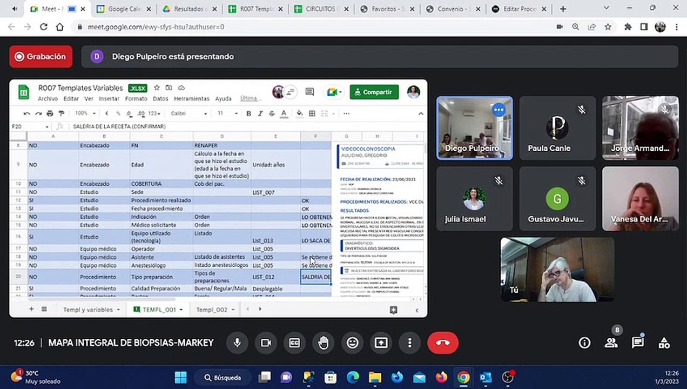Screen dimensions: 687x389
Task: Open a new Chrome tab
Action: tap(563, 9)
